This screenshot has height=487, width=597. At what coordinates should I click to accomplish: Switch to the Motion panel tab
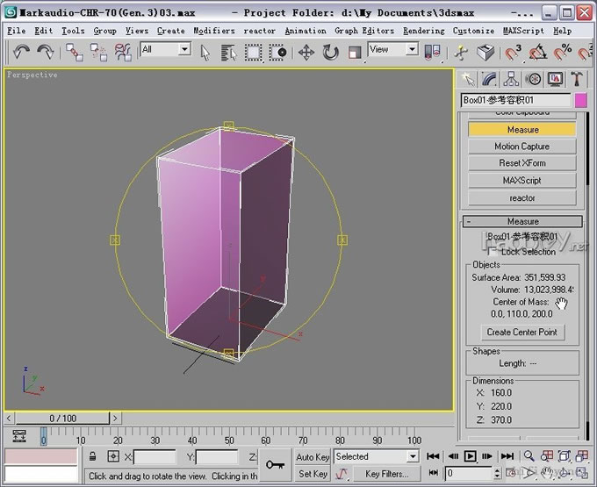point(533,80)
